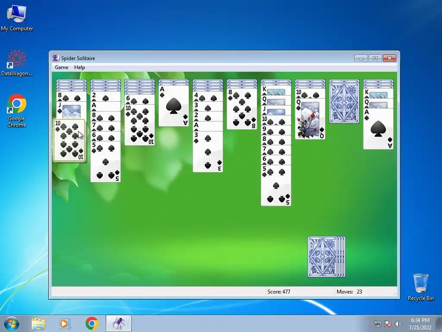Viewport: 442px width, 332px height.
Task: Open File Explorer from the taskbar
Action: (38, 323)
